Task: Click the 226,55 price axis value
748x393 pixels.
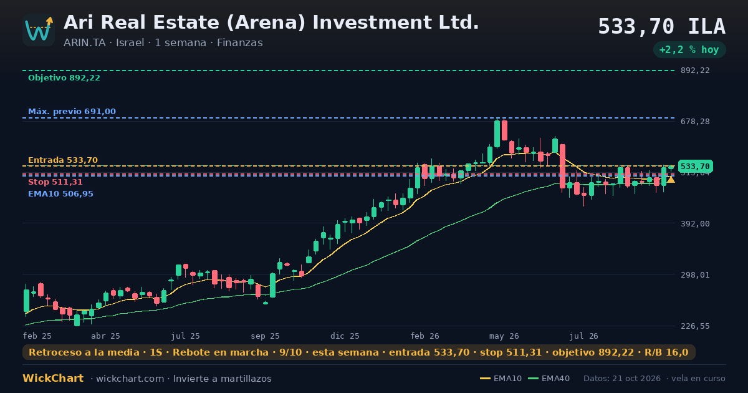Action: coord(695,326)
